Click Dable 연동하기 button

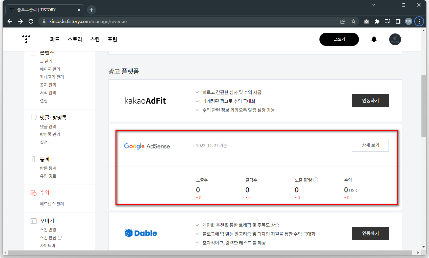coord(370,233)
